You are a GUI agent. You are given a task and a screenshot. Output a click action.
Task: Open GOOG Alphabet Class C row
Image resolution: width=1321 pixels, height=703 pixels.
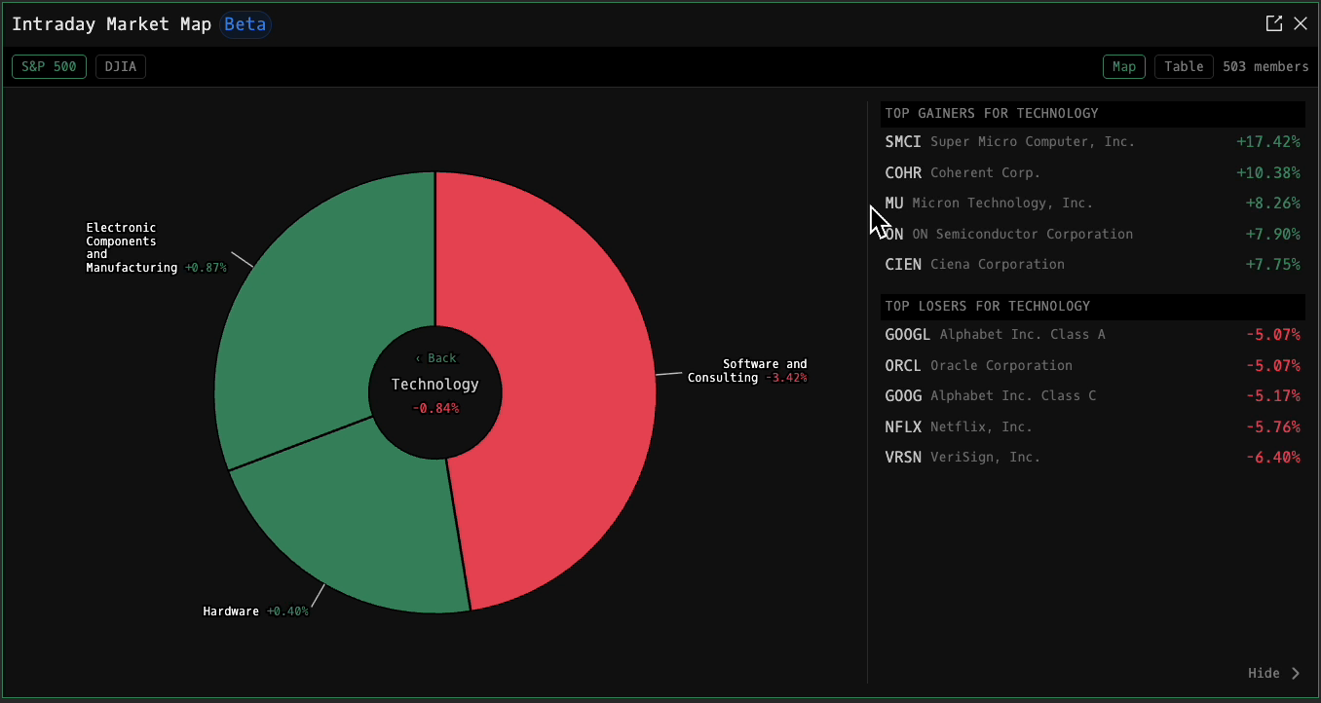[x=1093, y=396]
